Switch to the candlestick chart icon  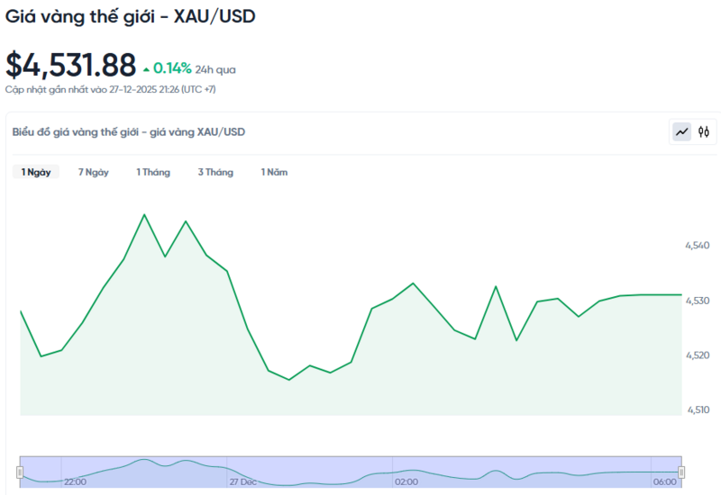(704, 132)
